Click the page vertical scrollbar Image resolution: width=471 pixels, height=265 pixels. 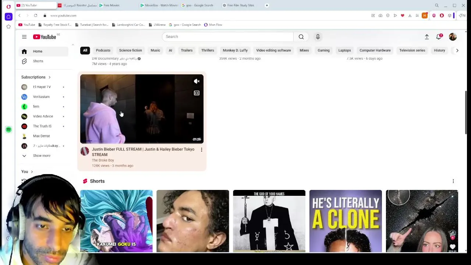click(466, 112)
